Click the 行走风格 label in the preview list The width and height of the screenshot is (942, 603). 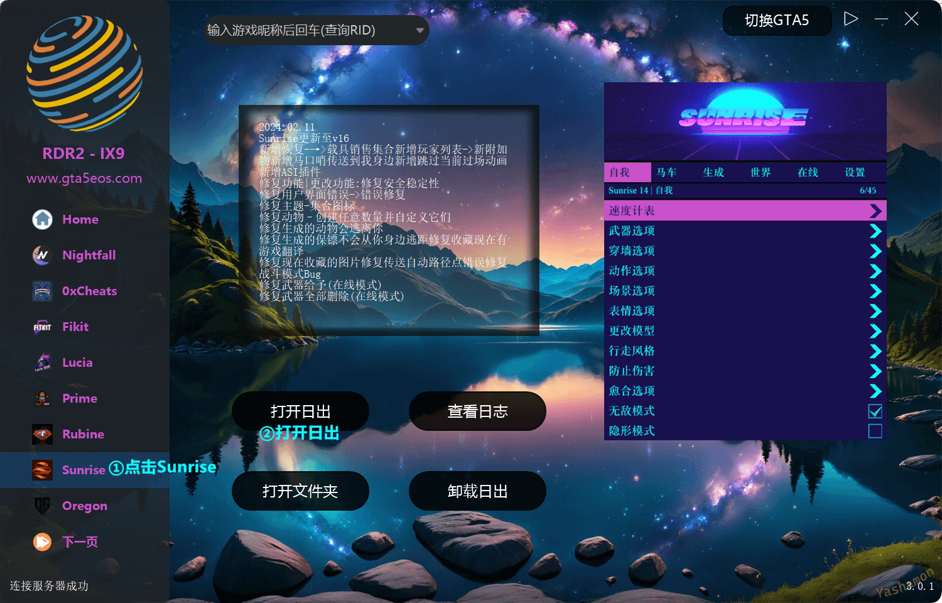coord(632,351)
